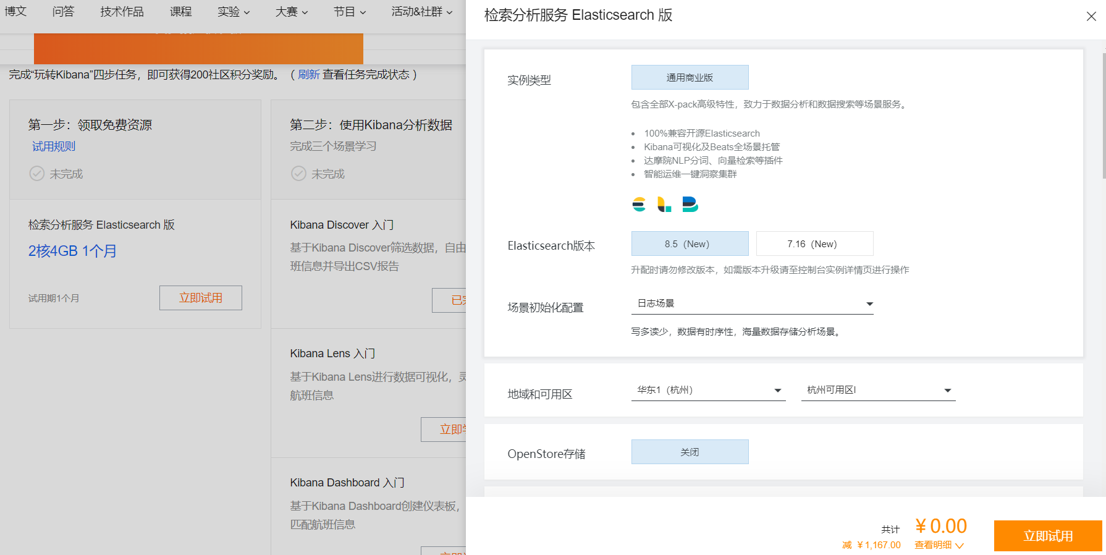Click the 检索分析服务 Elasticsearch 版 card title

click(101, 225)
